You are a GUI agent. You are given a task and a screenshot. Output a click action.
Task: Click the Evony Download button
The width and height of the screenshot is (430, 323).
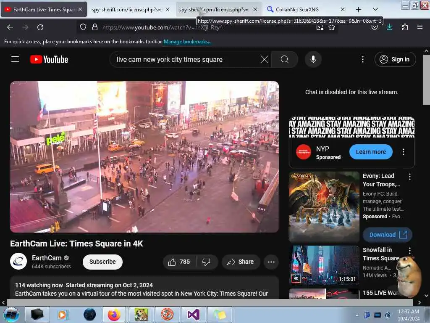pos(387,235)
